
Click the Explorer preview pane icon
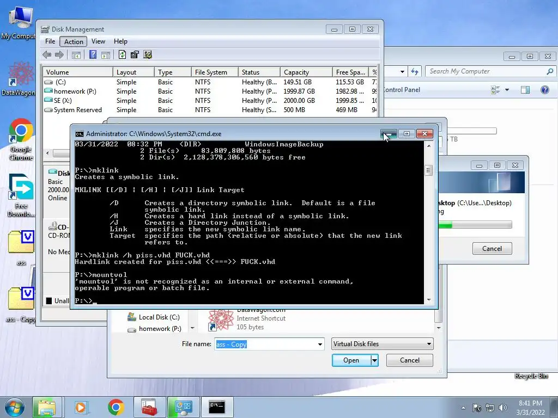point(525,90)
